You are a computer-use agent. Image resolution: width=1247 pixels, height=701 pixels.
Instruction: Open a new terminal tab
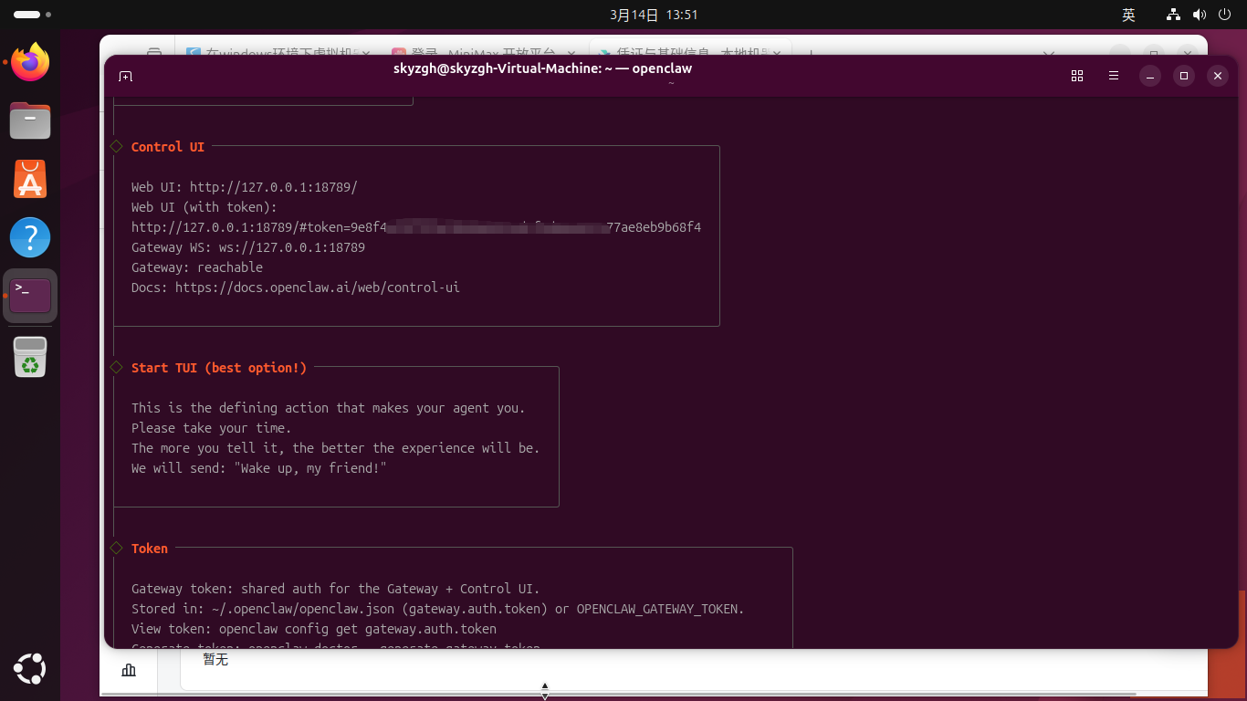click(x=126, y=76)
